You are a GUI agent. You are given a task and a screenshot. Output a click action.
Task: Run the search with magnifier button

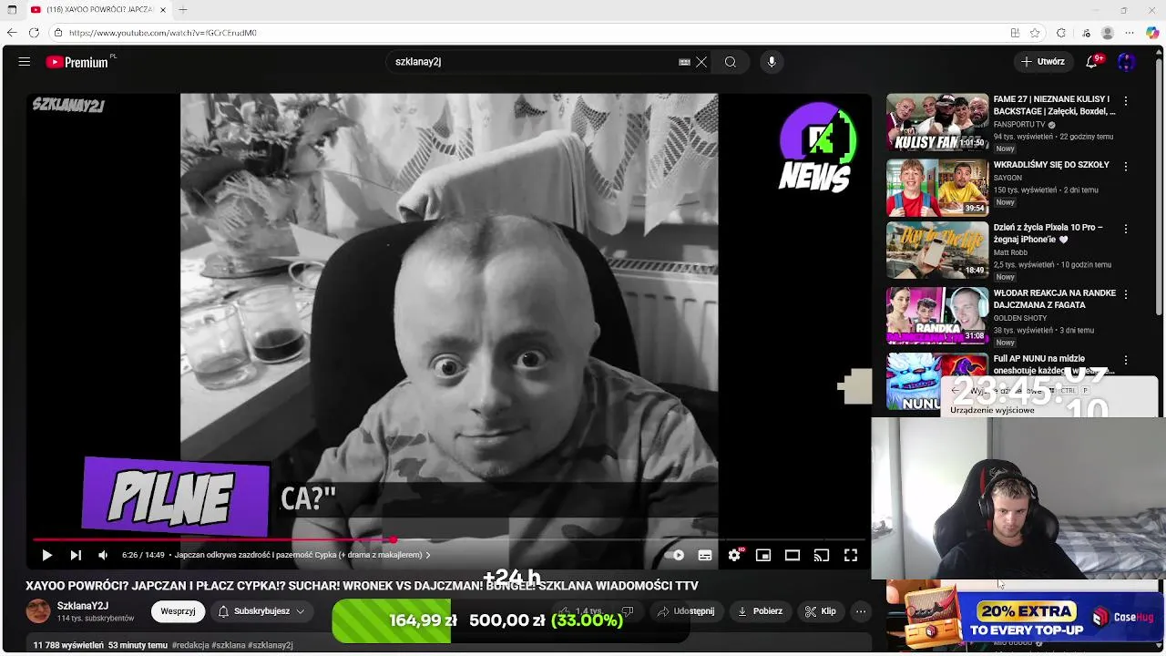[x=731, y=62]
